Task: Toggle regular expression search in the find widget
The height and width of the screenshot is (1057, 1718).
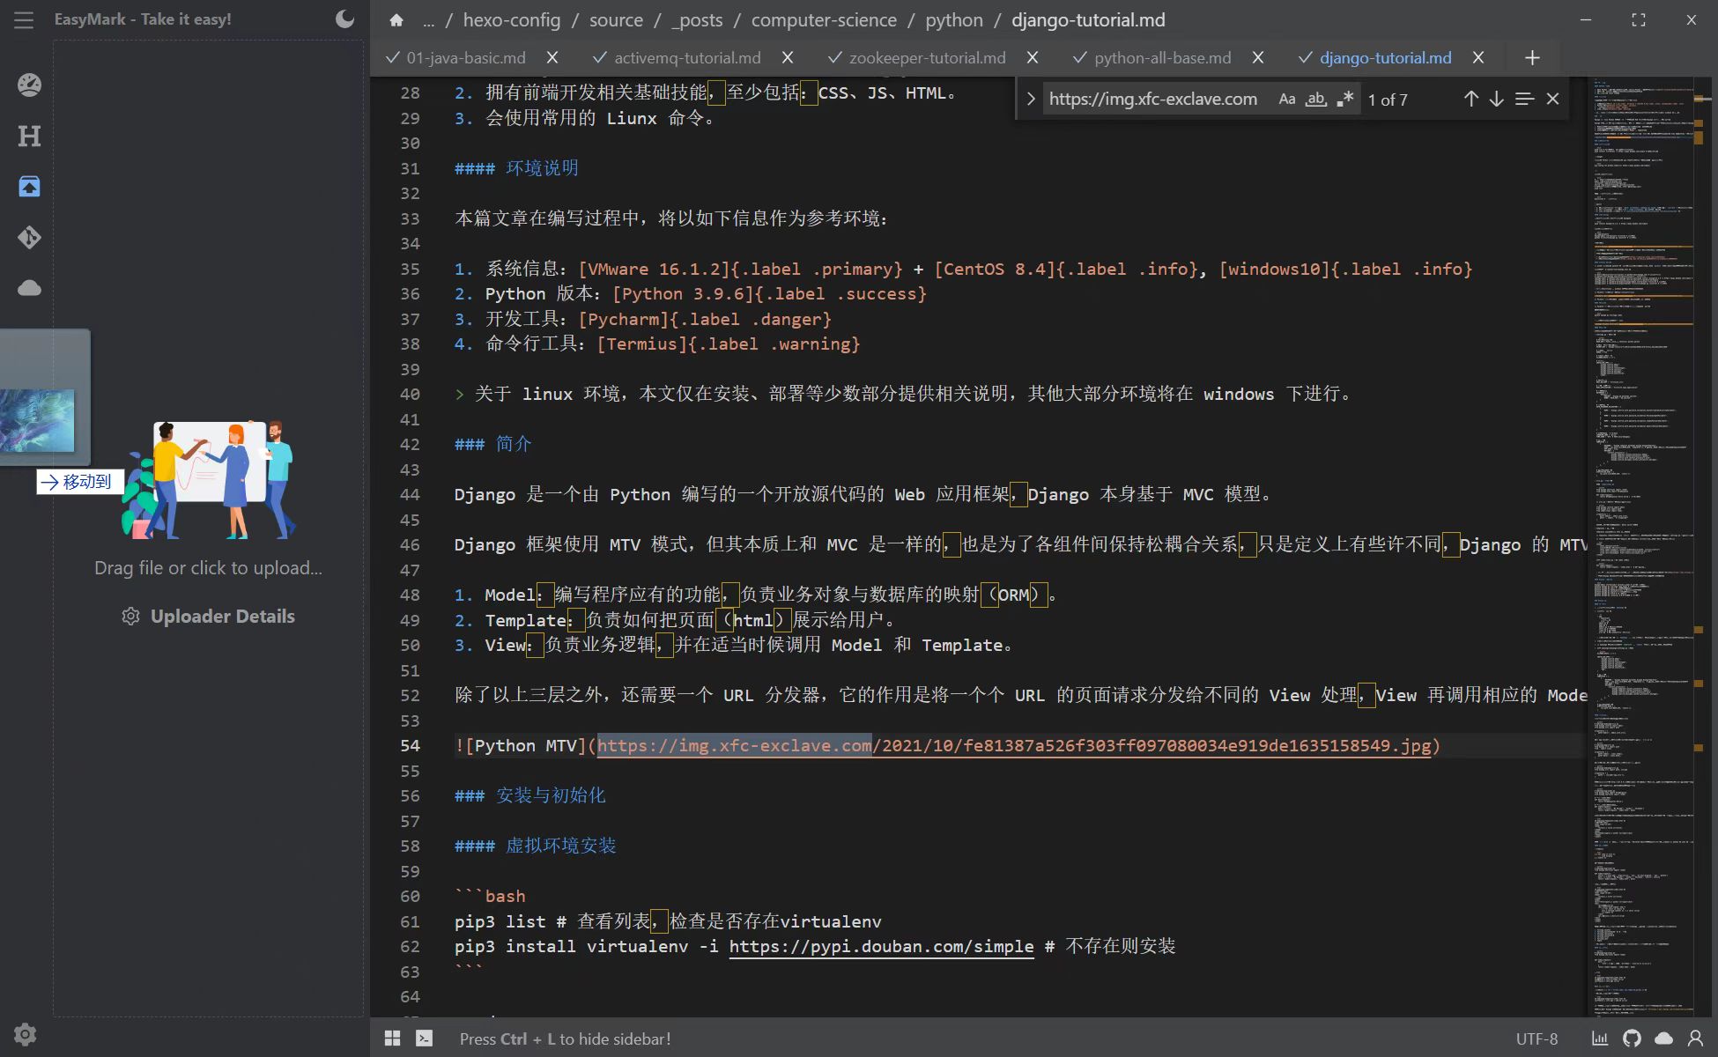Action: pos(1344,99)
